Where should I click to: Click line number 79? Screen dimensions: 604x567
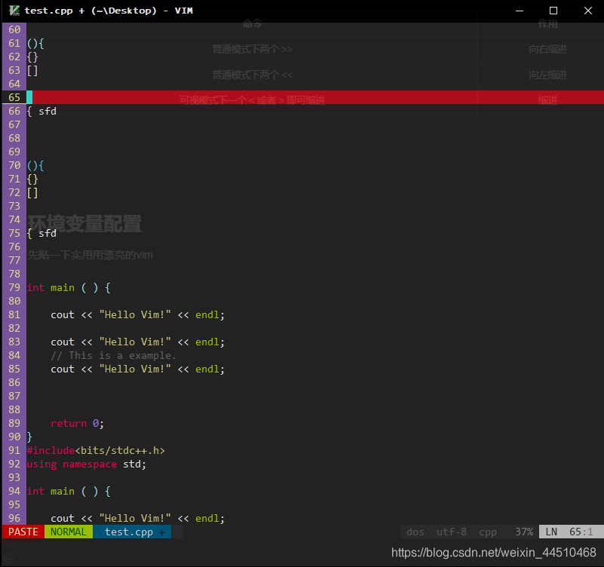14,288
